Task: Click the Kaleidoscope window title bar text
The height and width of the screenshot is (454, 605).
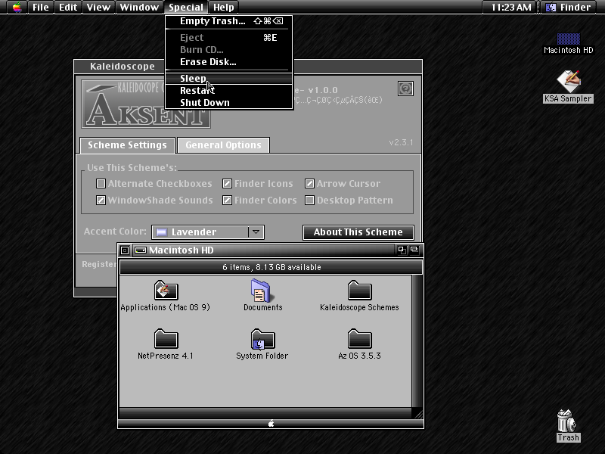Action: [123, 67]
